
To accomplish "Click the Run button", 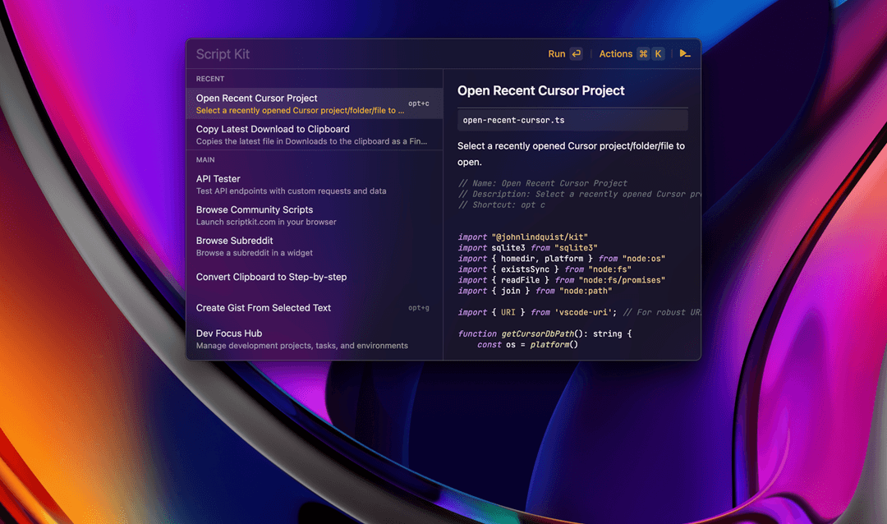I will [556, 53].
